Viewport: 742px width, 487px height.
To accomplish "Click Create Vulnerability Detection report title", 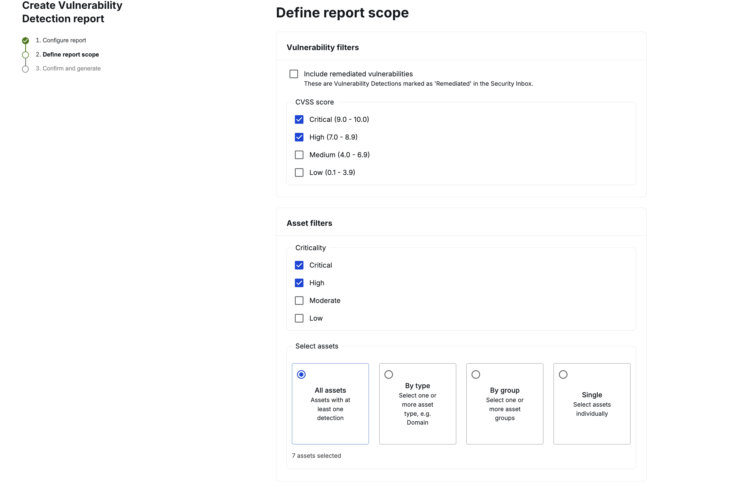I will pyautogui.click(x=72, y=12).
